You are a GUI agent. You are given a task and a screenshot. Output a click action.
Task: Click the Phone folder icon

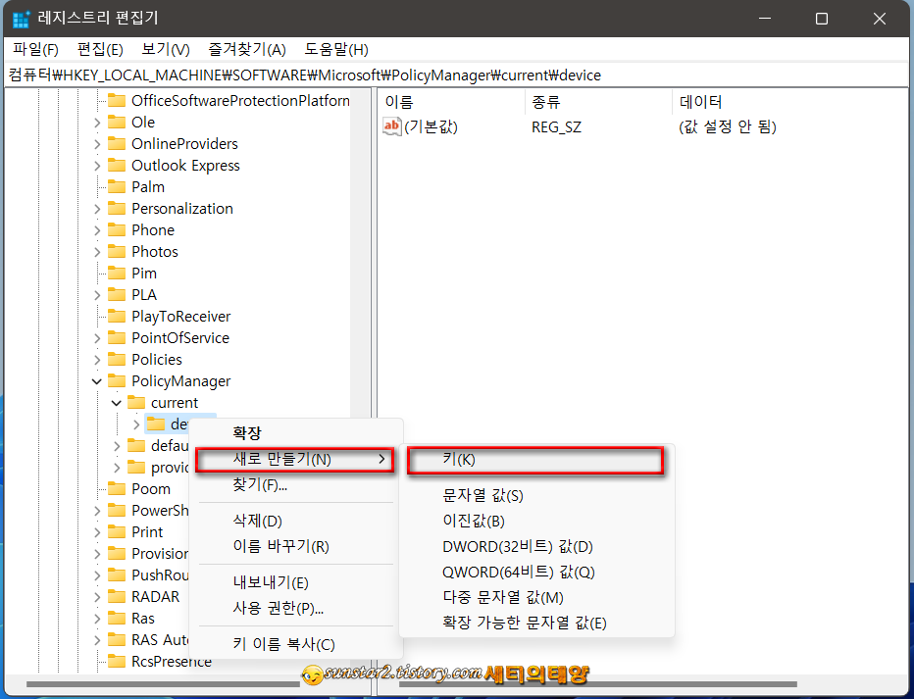pyautogui.click(x=118, y=229)
